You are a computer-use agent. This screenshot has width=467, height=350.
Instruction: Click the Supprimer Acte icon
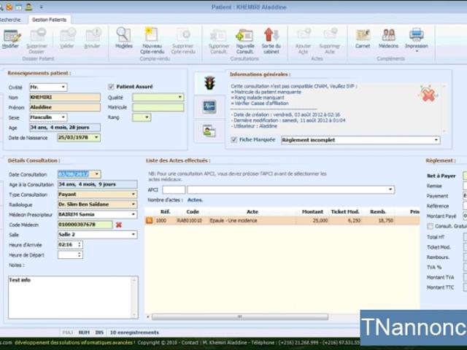tap(330, 35)
